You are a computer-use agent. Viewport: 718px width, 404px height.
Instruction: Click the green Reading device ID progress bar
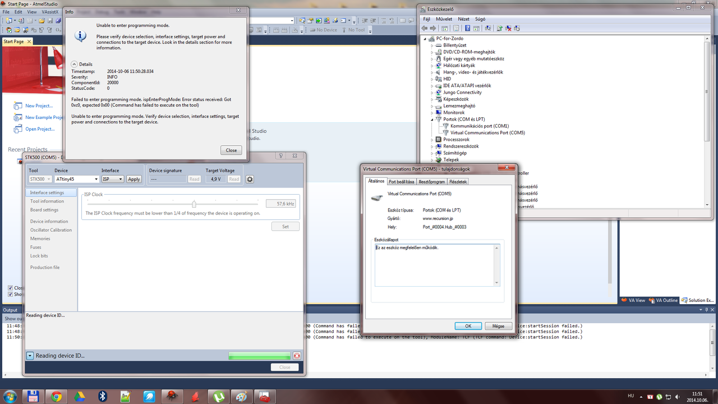259,356
